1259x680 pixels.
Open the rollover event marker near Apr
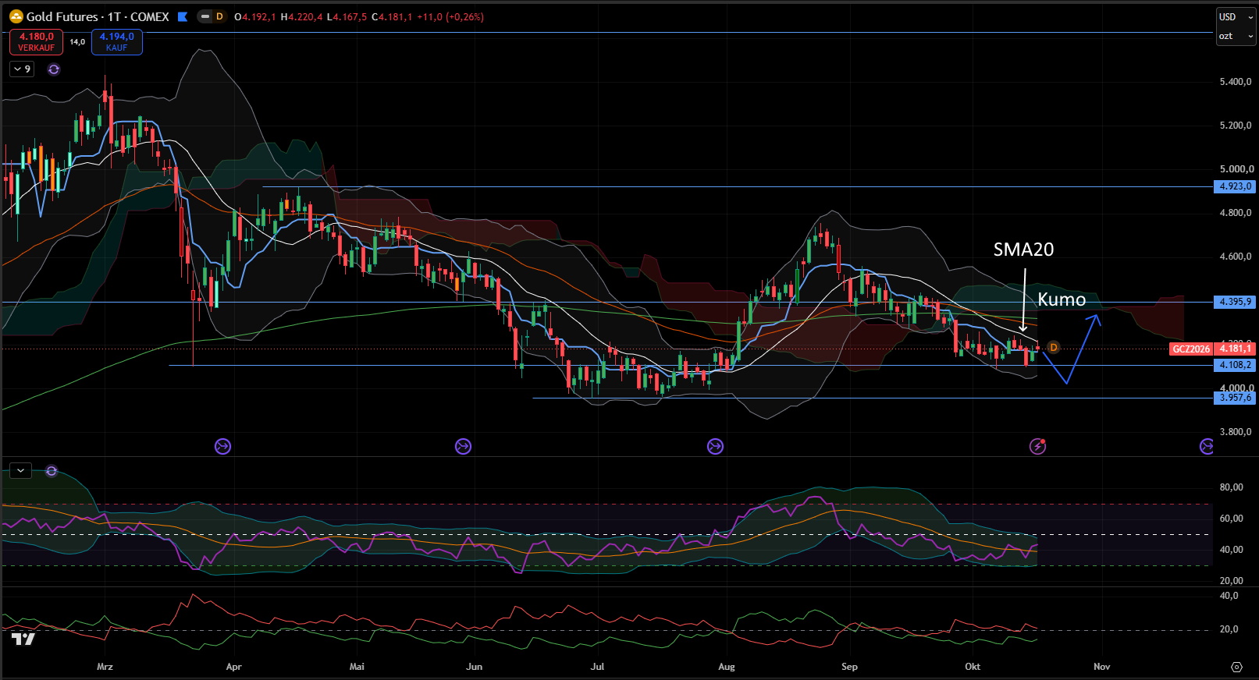[222, 446]
